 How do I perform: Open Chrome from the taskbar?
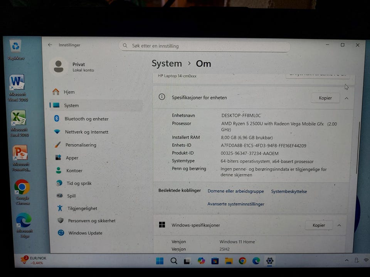click(x=242, y=261)
